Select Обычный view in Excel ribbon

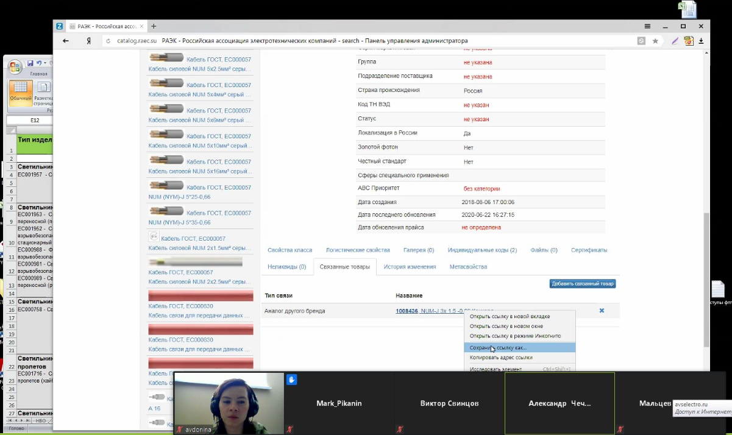point(21,93)
